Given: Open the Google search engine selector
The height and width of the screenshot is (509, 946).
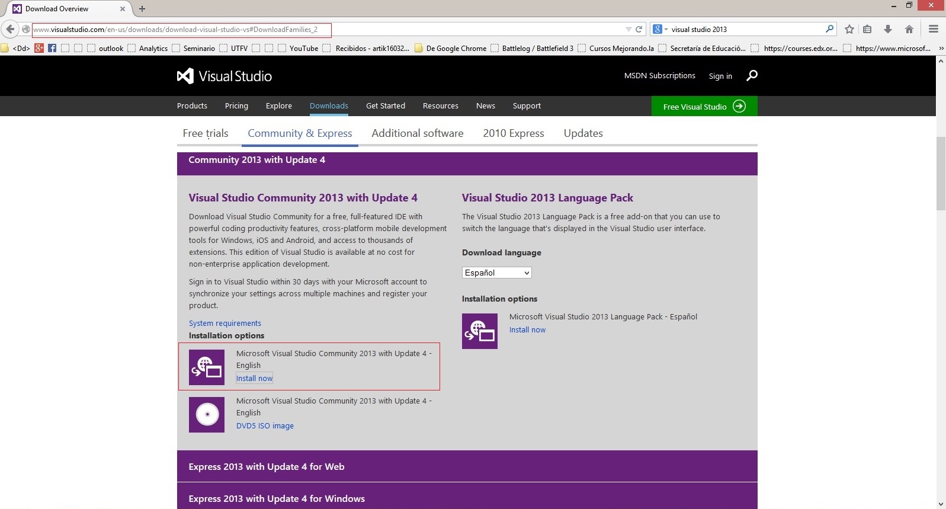Looking at the screenshot, I should coord(660,29).
